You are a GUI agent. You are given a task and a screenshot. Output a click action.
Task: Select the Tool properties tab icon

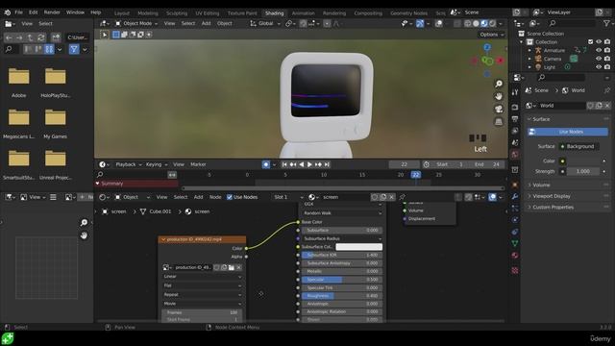point(515,91)
